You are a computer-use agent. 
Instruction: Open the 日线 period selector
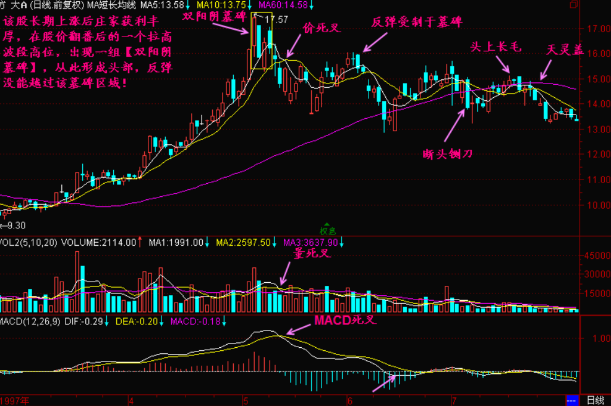[x=595, y=400]
